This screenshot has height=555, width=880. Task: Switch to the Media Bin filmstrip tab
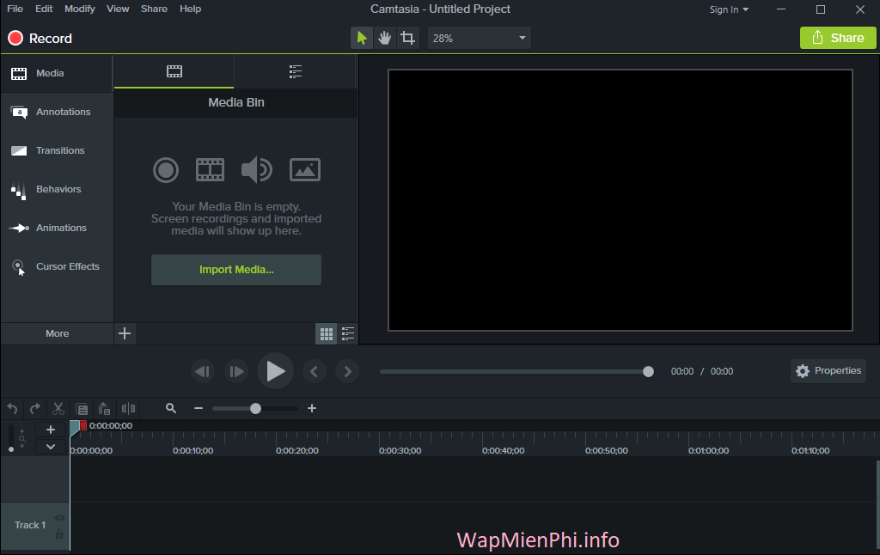pyautogui.click(x=174, y=71)
